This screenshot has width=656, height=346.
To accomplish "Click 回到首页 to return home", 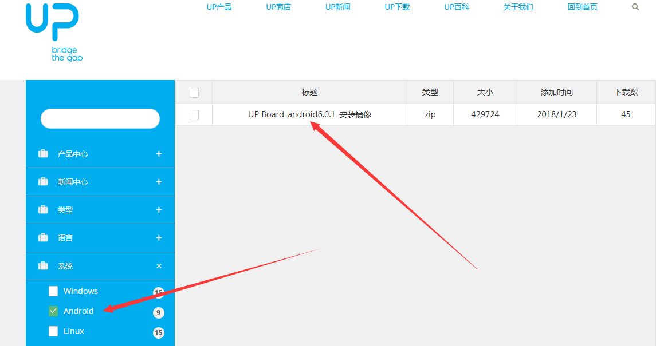I will 582,7.
